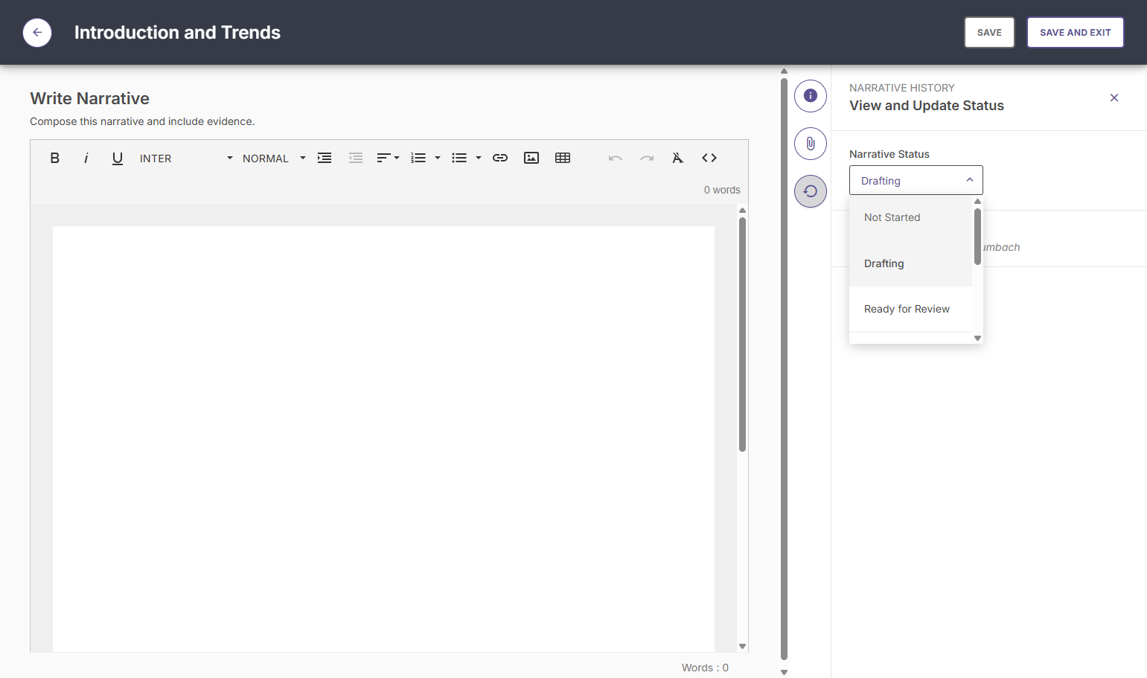Open the NORMAL paragraph style dropdown

click(x=274, y=159)
